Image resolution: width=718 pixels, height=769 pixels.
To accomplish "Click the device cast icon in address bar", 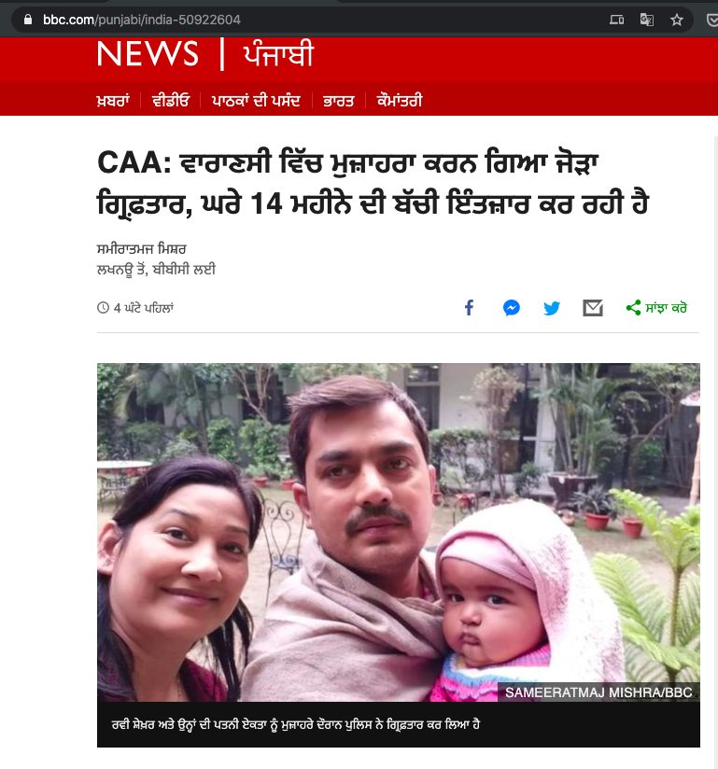I will coord(617,20).
